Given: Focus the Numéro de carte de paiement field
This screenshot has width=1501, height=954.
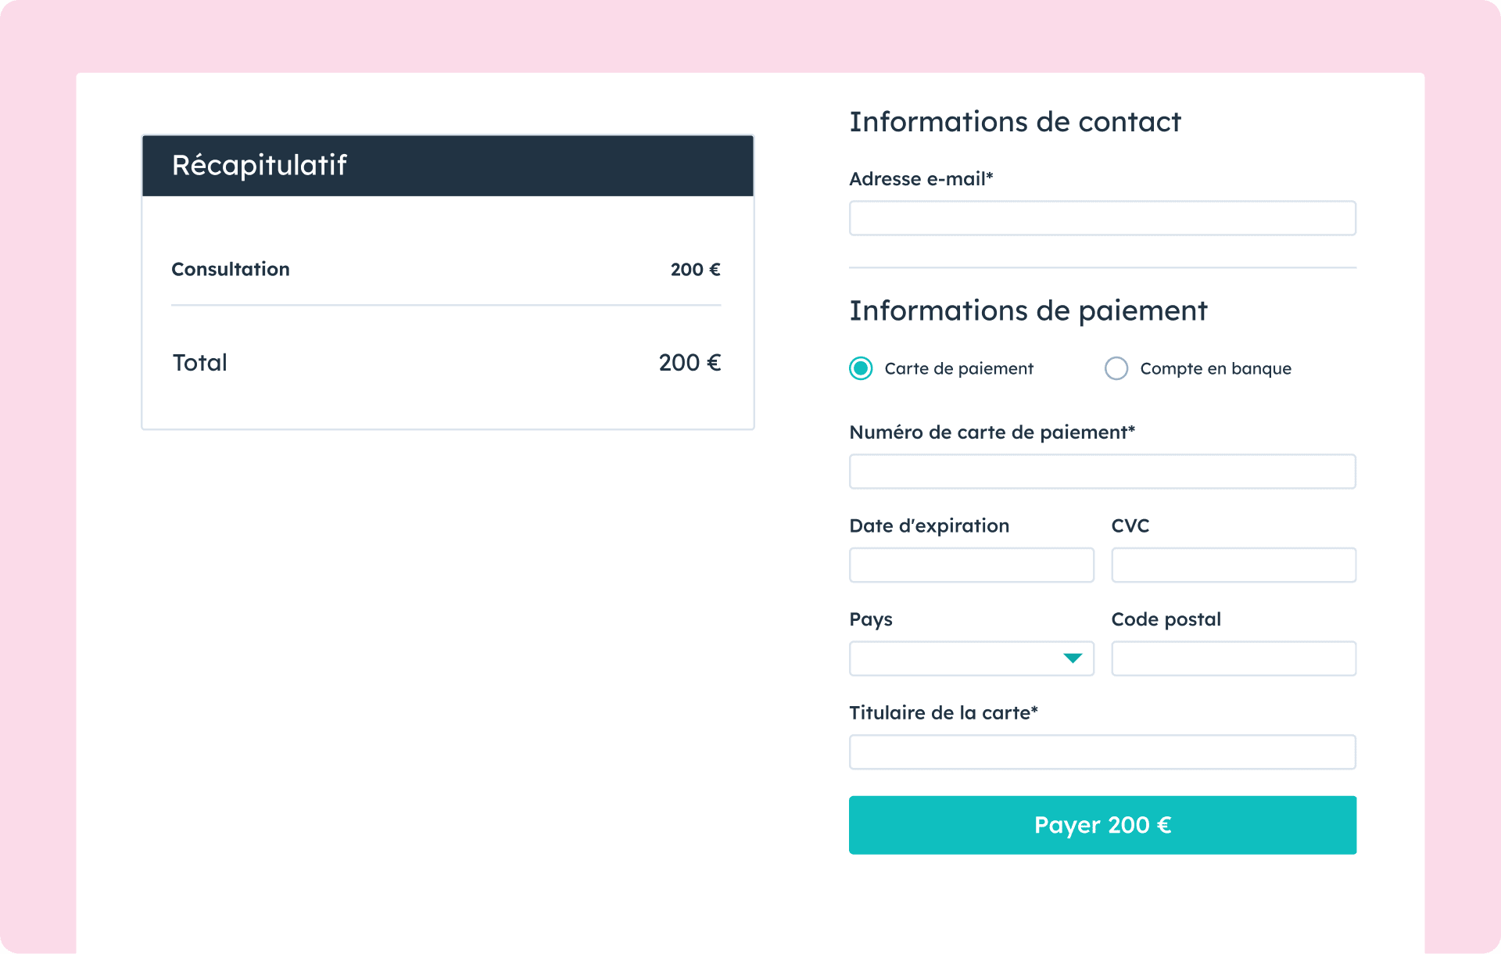Looking at the screenshot, I should click(1102, 472).
